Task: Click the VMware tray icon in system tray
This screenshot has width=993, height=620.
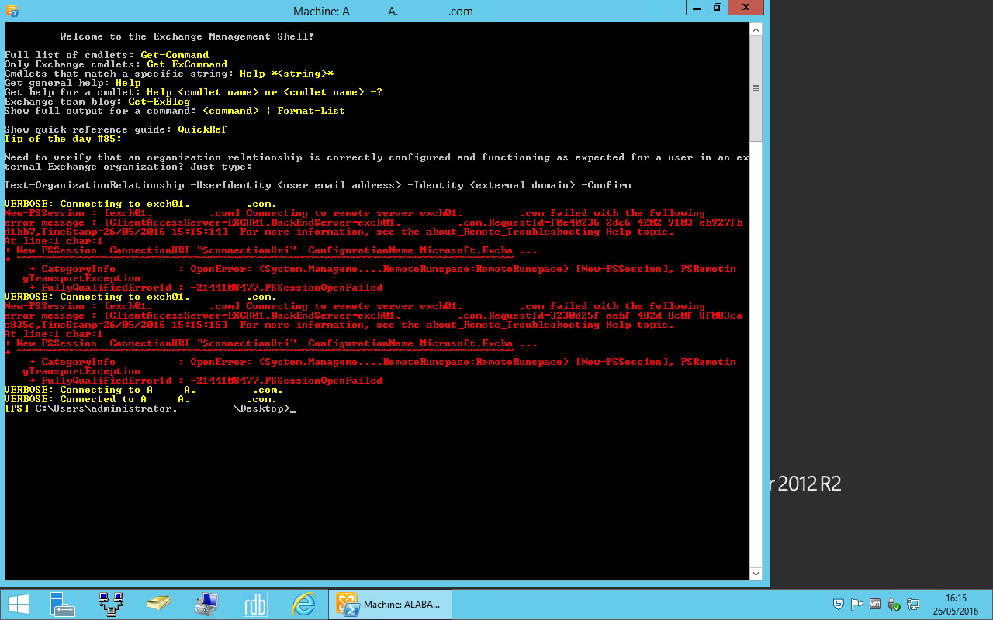Action: pos(875,604)
